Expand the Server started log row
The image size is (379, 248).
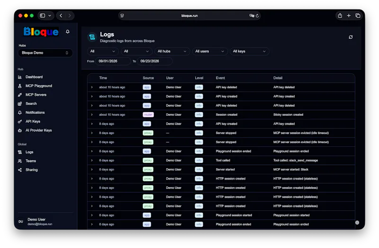click(92, 170)
